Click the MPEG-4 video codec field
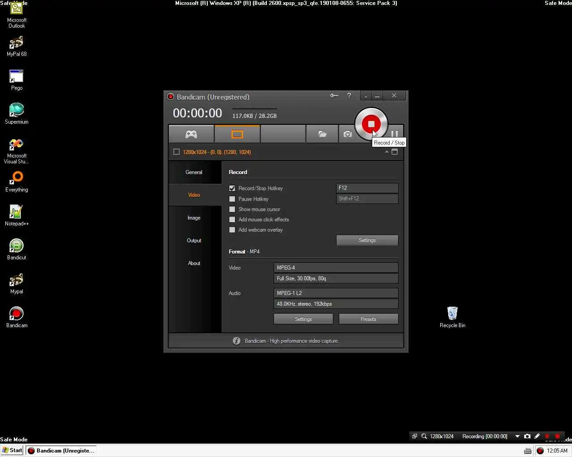This screenshot has width=572, height=457. (336, 268)
